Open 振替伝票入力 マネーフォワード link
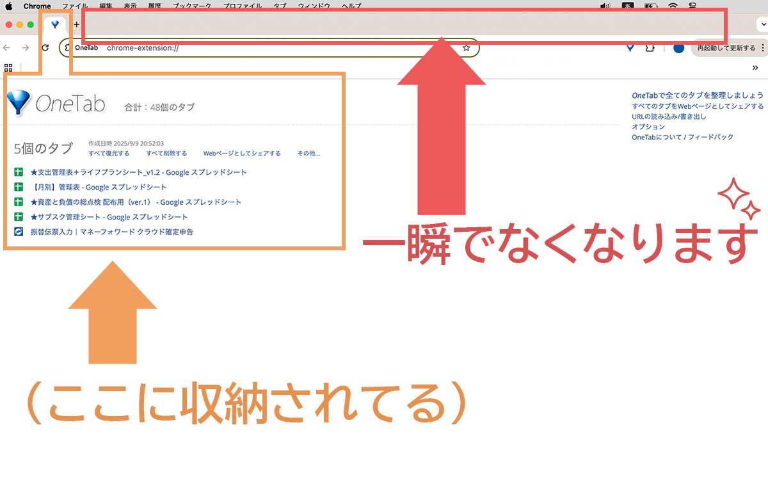768x482 pixels. pyautogui.click(x=112, y=232)
